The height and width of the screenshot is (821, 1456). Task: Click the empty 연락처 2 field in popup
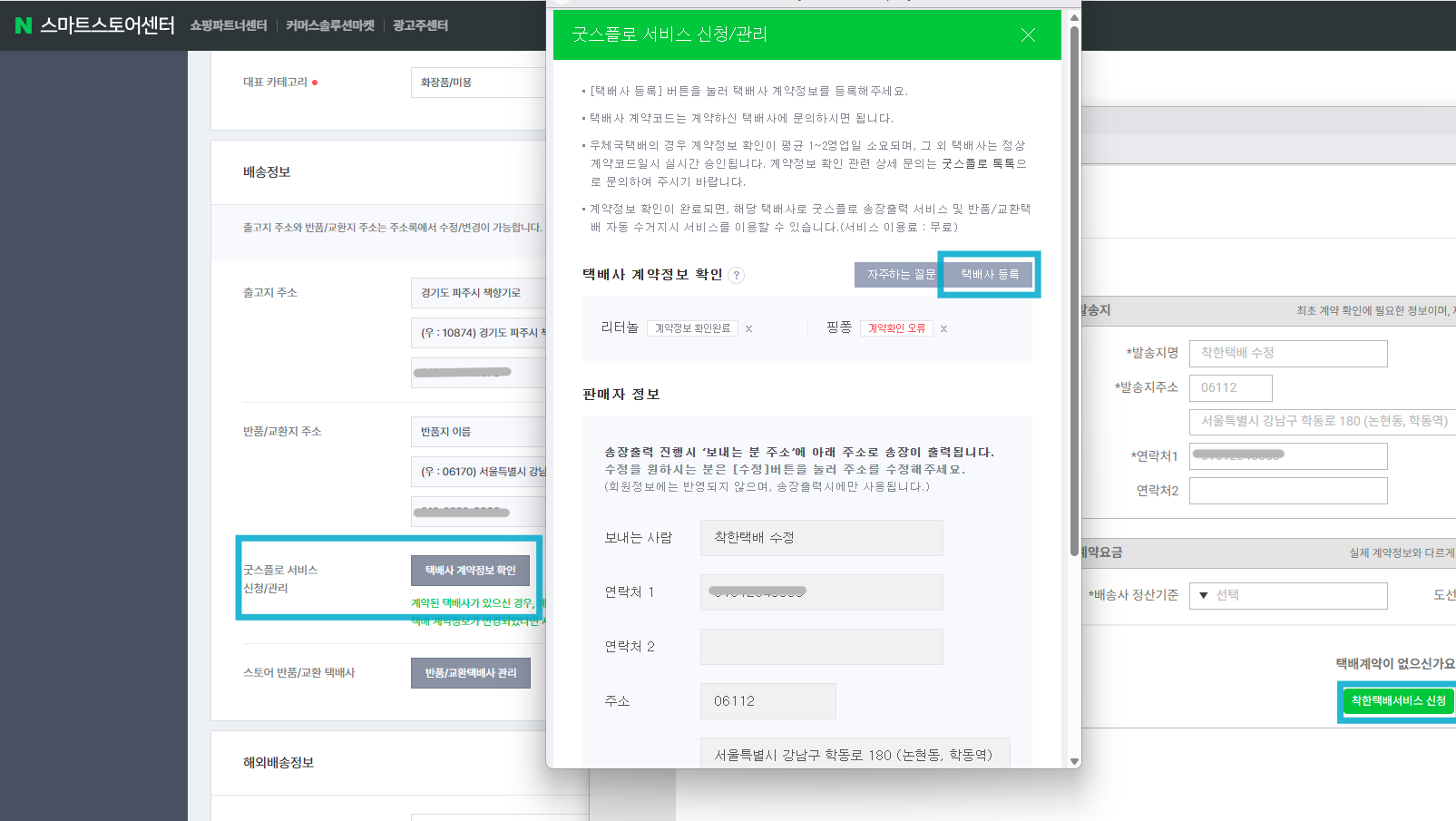[x=821, y=647]
